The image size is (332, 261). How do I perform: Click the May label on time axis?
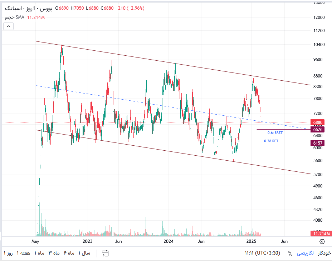[x=35, y=241]
